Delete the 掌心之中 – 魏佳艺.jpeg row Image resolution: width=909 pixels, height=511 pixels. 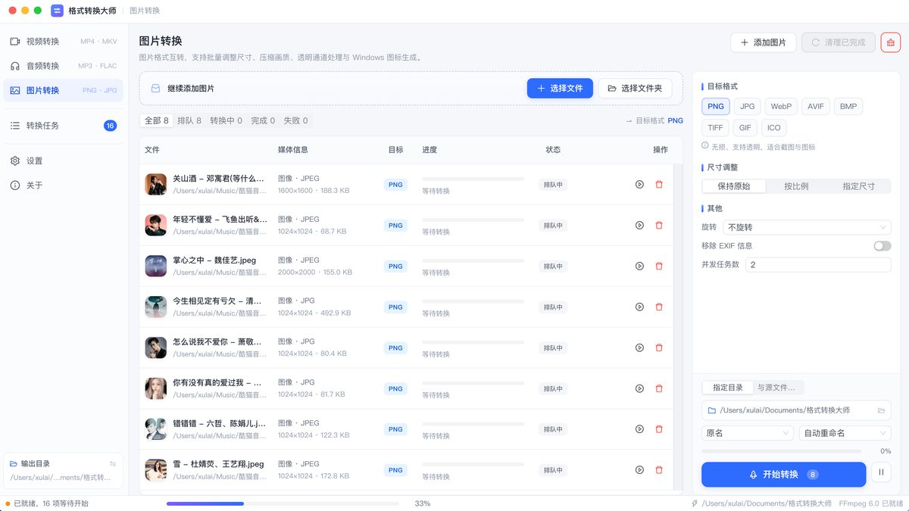[658, 266]
